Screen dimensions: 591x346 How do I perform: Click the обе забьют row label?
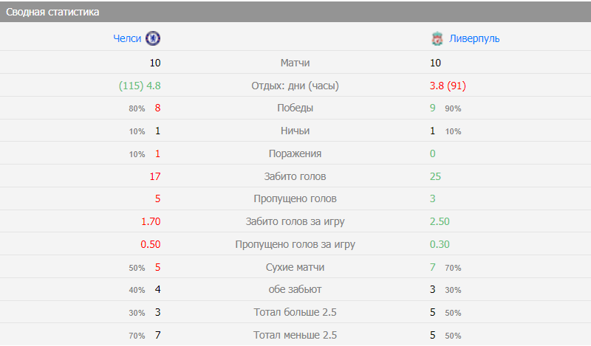coord(295,290)
